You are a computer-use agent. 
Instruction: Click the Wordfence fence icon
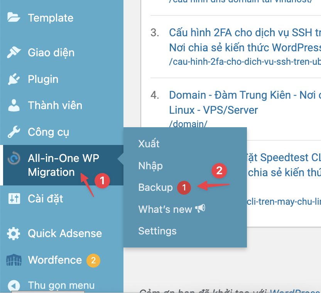coord(14,260)
